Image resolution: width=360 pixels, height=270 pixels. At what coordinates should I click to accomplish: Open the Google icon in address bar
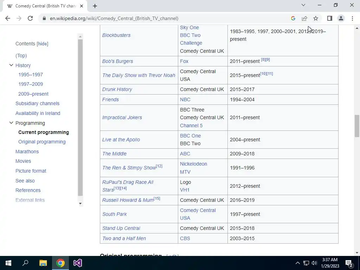[x=293, y=18]
